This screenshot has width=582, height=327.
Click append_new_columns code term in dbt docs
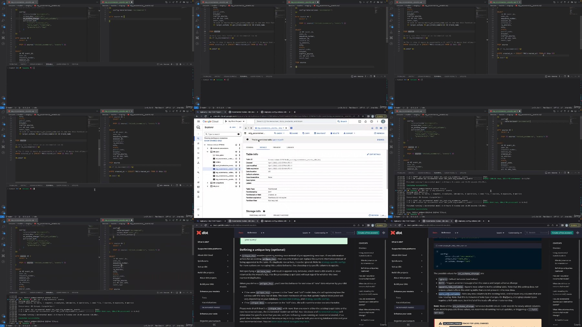[451, 287]
